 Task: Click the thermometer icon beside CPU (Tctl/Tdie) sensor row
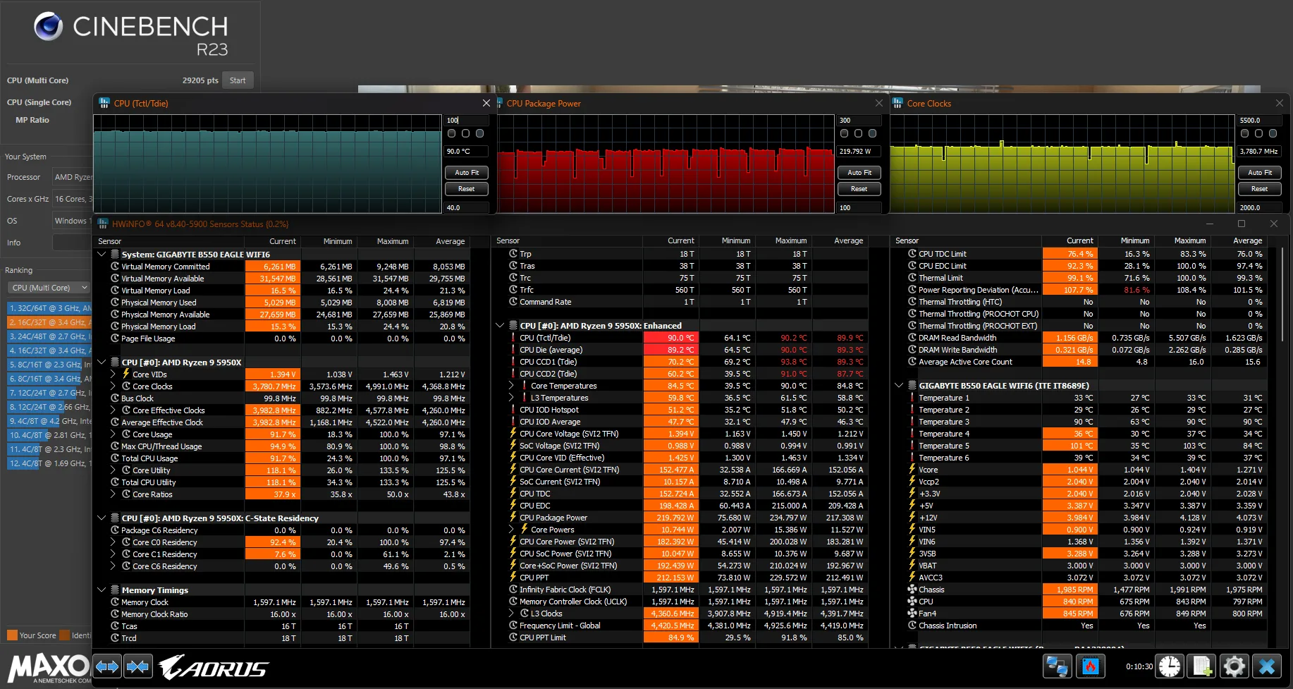[513, 338]
